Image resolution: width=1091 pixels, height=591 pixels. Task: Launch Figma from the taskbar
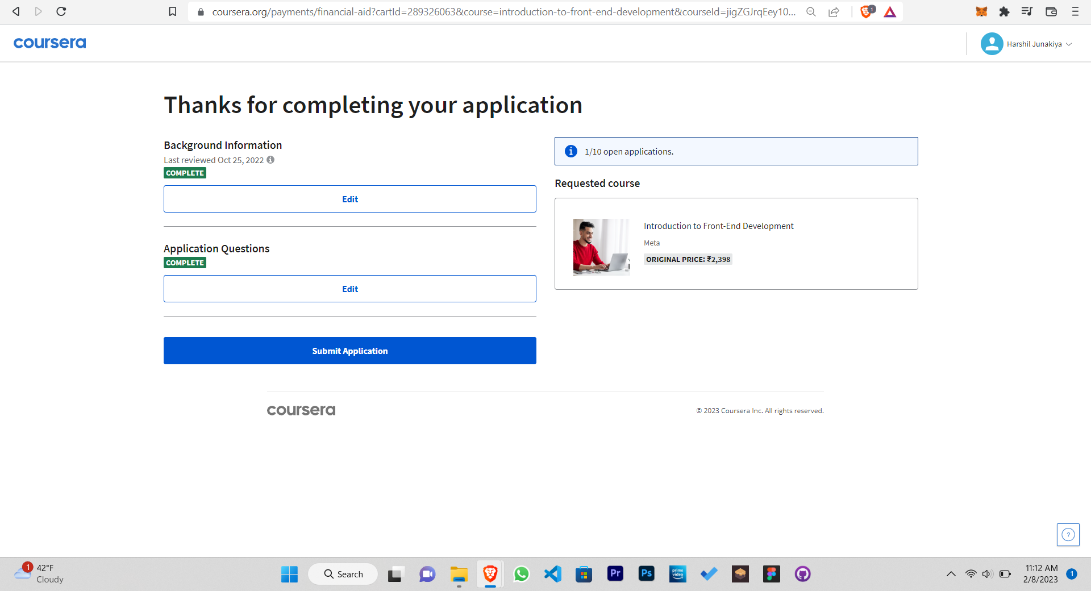point(771,574)
